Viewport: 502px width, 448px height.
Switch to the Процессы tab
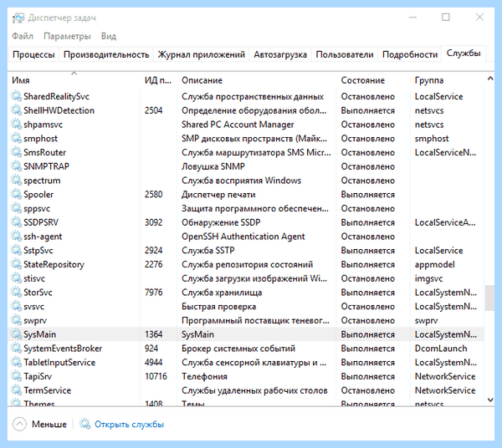point(33,54)
